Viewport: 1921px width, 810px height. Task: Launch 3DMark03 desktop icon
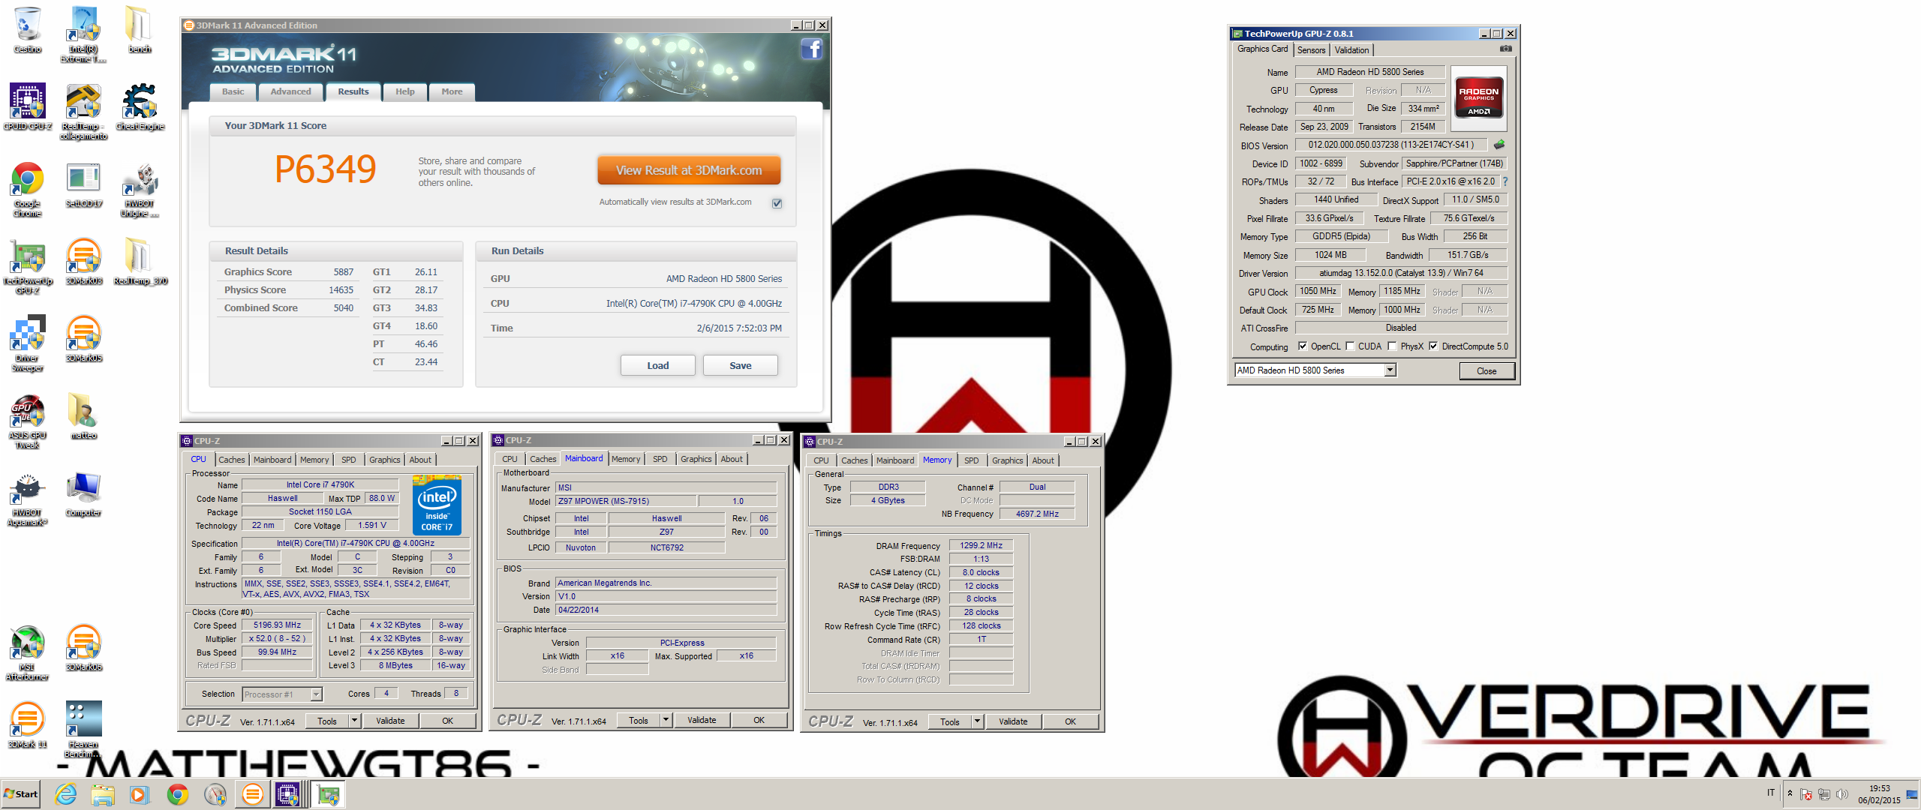coord(83,261)
